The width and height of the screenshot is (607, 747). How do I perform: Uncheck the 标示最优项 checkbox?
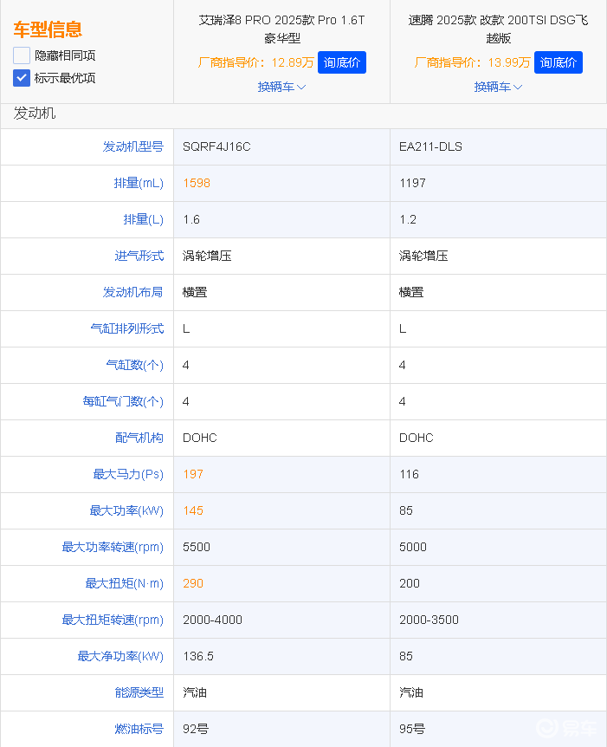click(22, 78)
